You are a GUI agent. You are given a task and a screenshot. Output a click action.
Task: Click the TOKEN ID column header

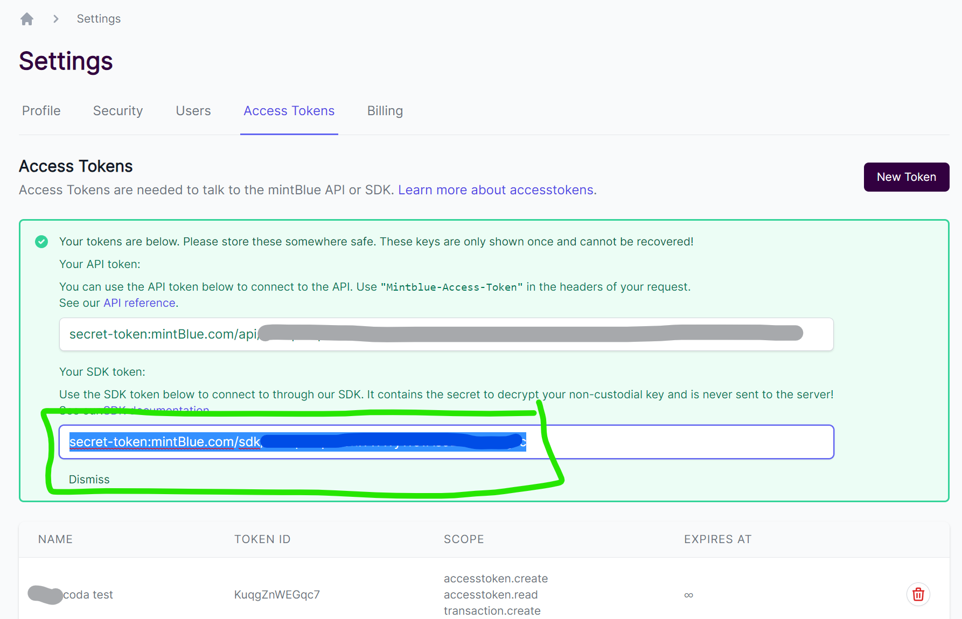[x=262, y=539]
